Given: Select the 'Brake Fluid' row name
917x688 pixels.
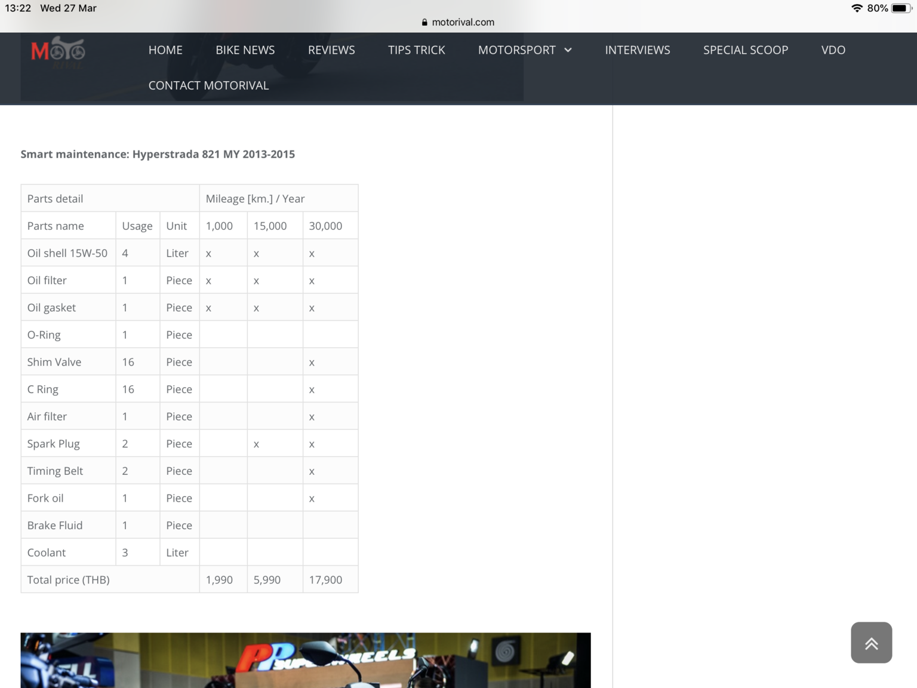Looking at the screenshot, I should (x=69, y=525).
